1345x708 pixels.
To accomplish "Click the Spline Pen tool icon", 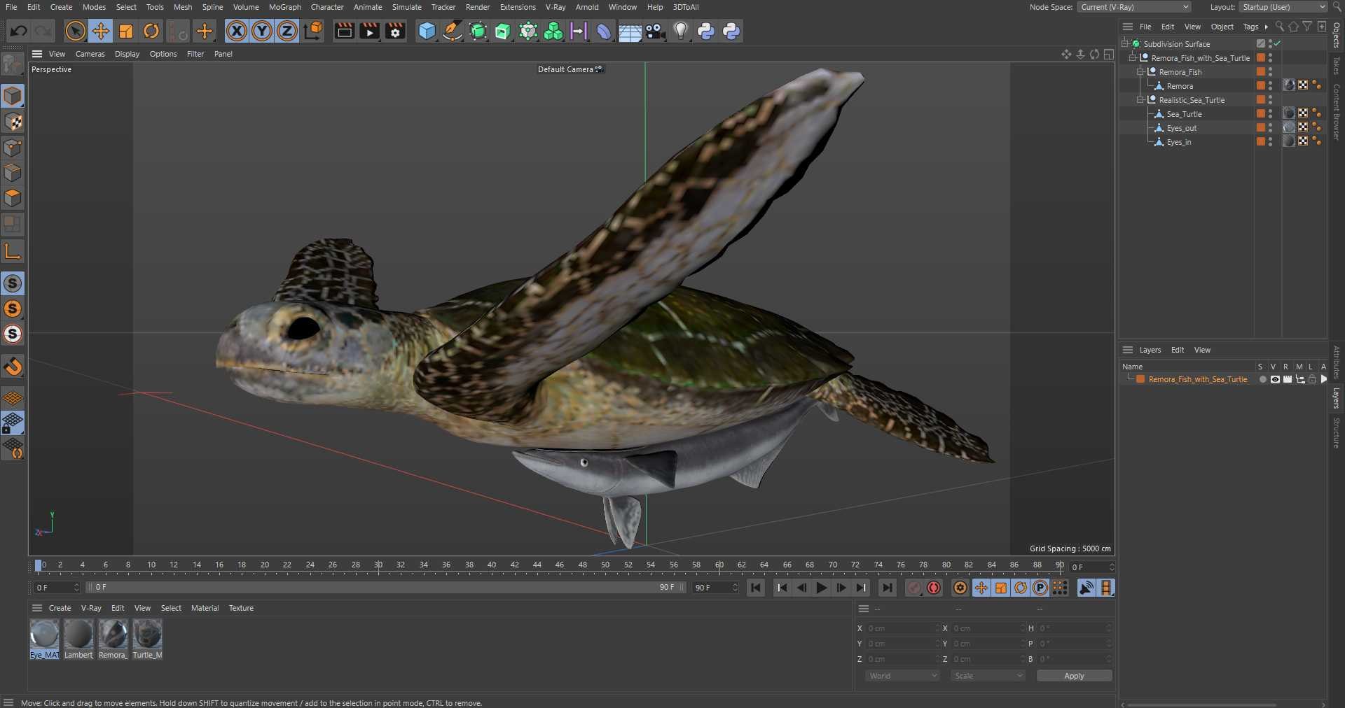I will [x=453, y=31].
